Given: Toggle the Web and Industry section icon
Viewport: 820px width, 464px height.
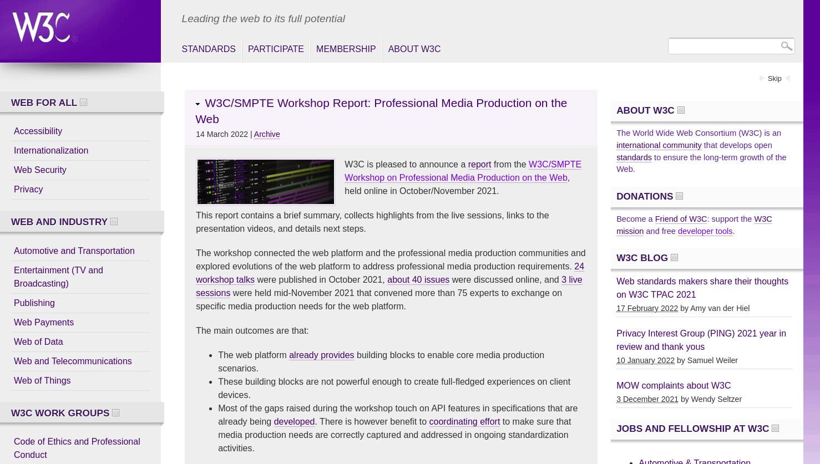Looking at the screenshot, I should pyautogui.click(x=114, y=222).
